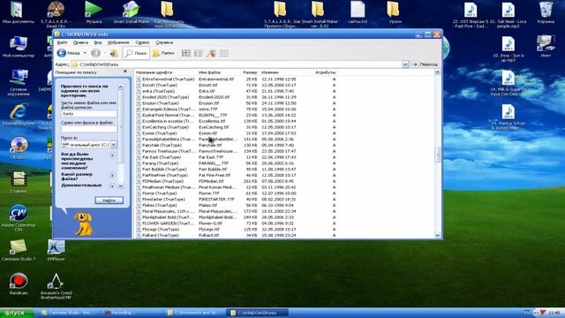This screenshot has width=565, height=318.
Task: Expand 'Дополнительные' options section
Action: tap(112, 186)
